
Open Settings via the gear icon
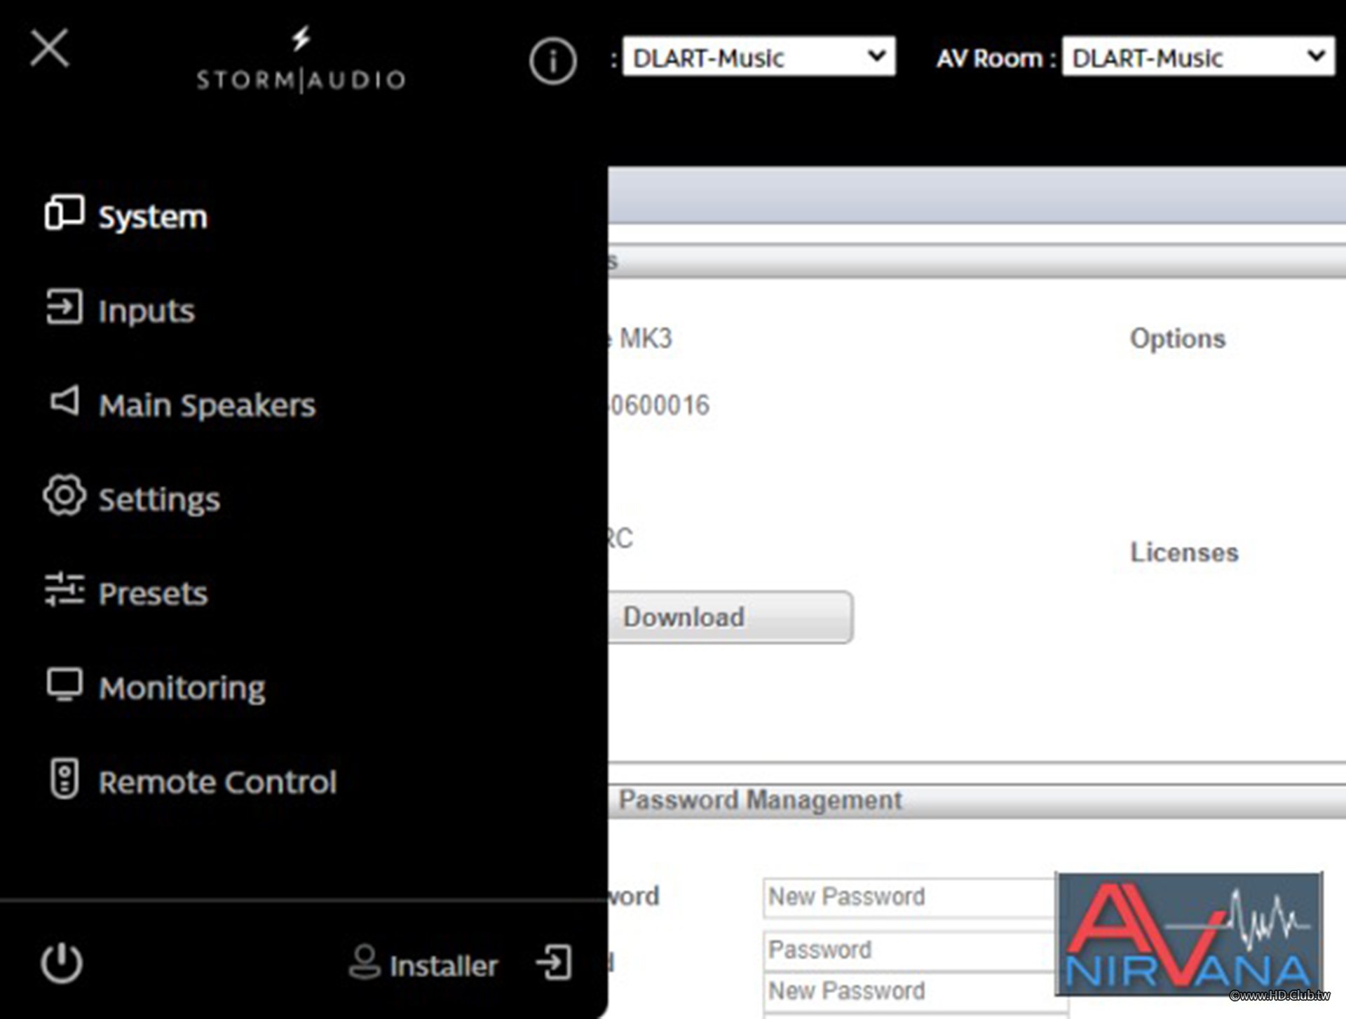point(64,495)
